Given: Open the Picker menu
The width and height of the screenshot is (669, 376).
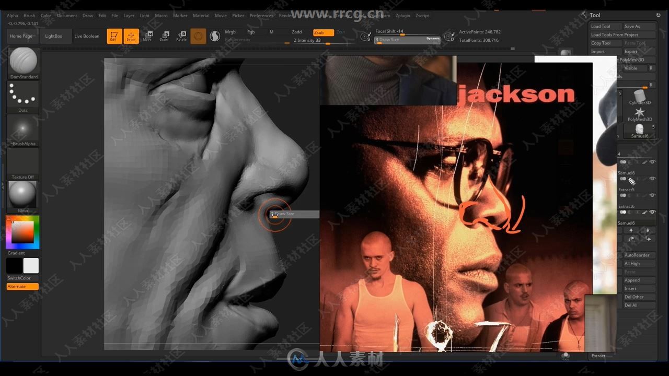Looking at the screenshot, I should click(x=238, y=16).
